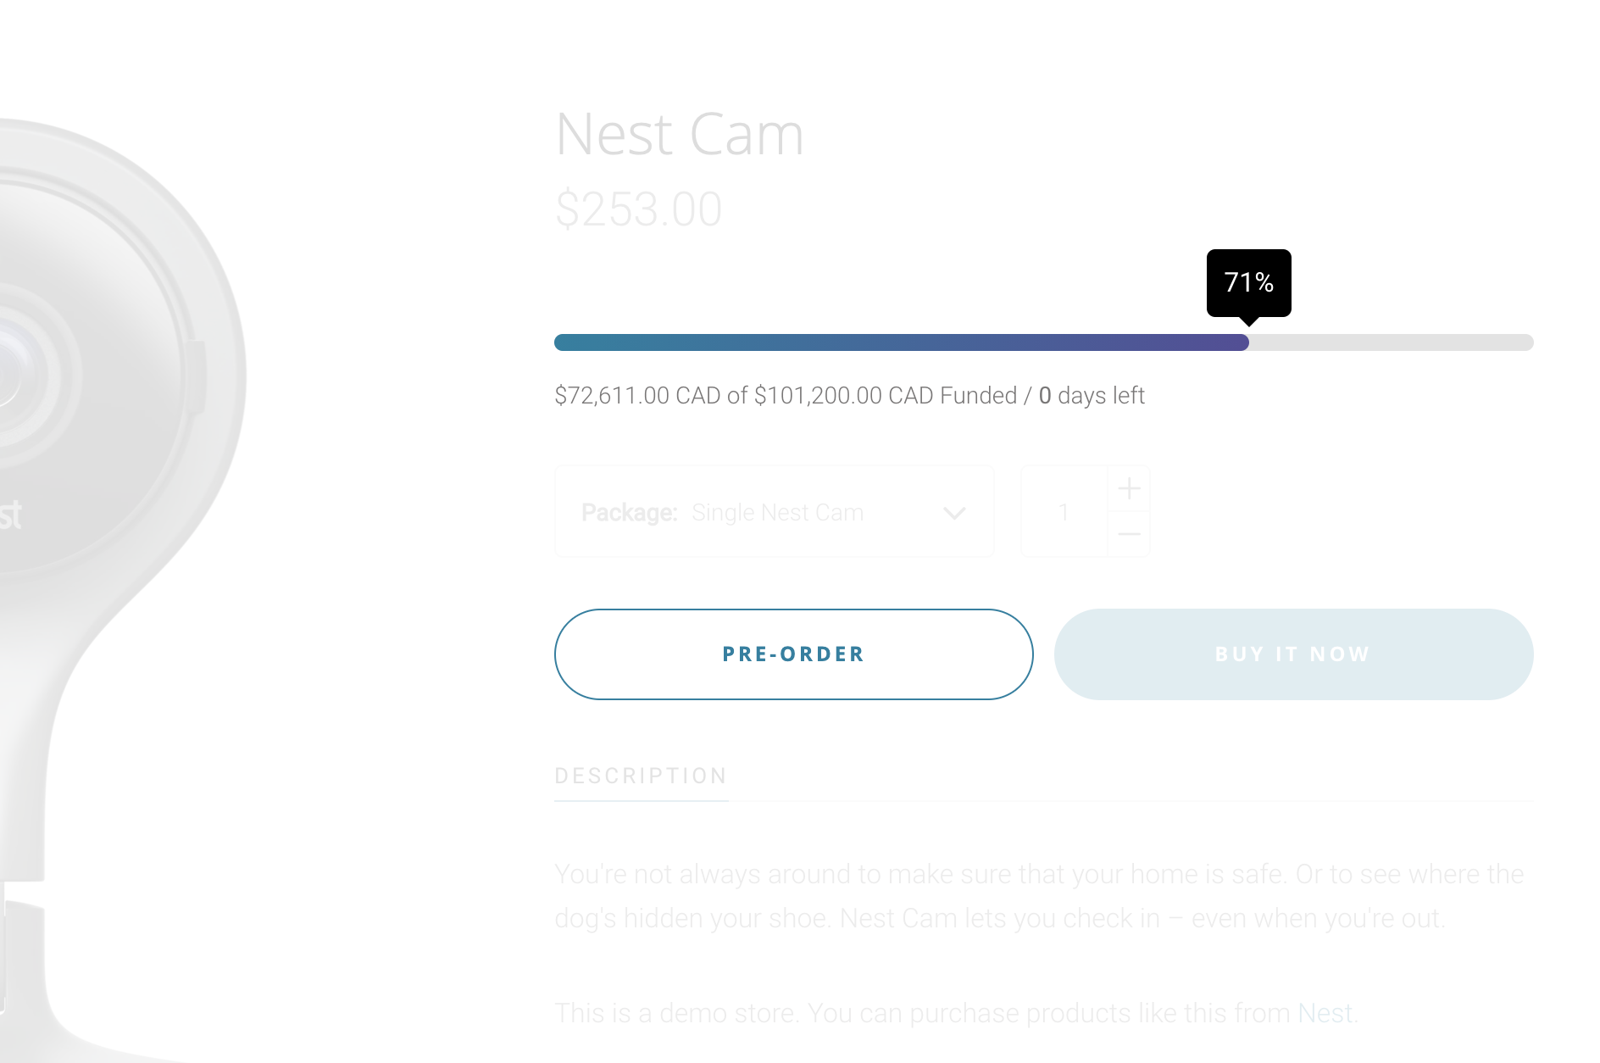Click the BUY IT NOW button

1293,654
